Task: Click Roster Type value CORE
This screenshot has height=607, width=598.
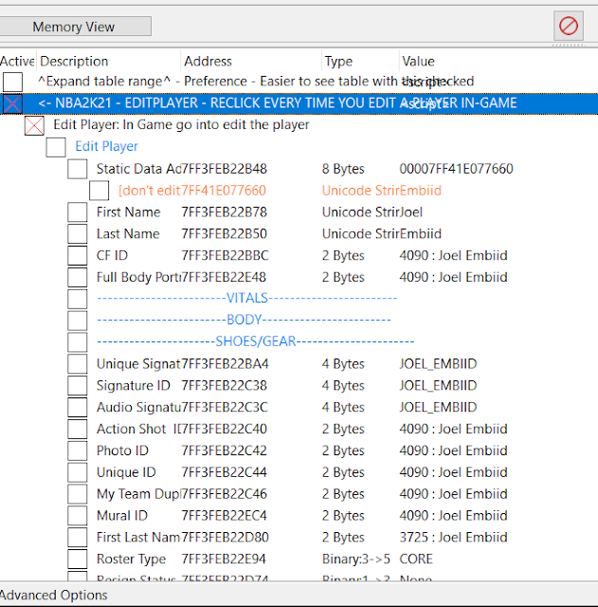Action: coord(416,559)
